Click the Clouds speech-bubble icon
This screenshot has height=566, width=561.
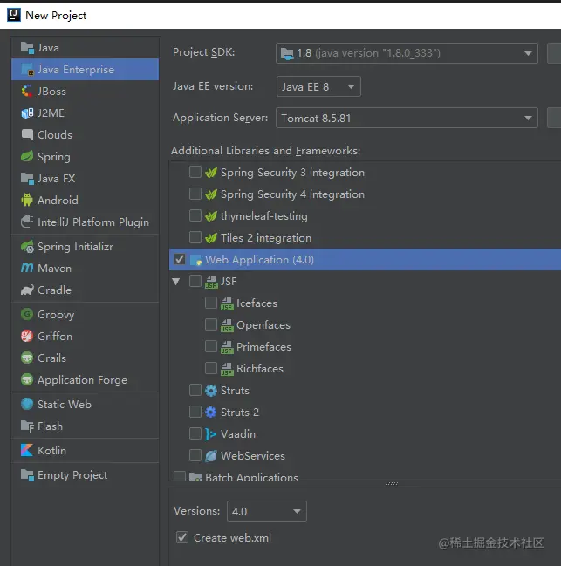(x=27, y=134)
